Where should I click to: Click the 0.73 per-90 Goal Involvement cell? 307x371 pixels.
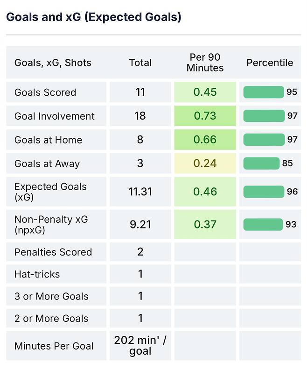(x=205, y=116)
